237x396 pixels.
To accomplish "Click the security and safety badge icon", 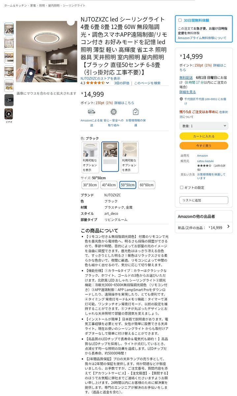I will tap(113, 112).
